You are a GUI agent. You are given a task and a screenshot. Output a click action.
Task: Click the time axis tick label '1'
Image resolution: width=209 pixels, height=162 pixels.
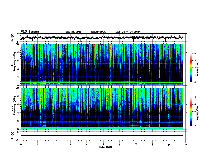tap(37, 145)
